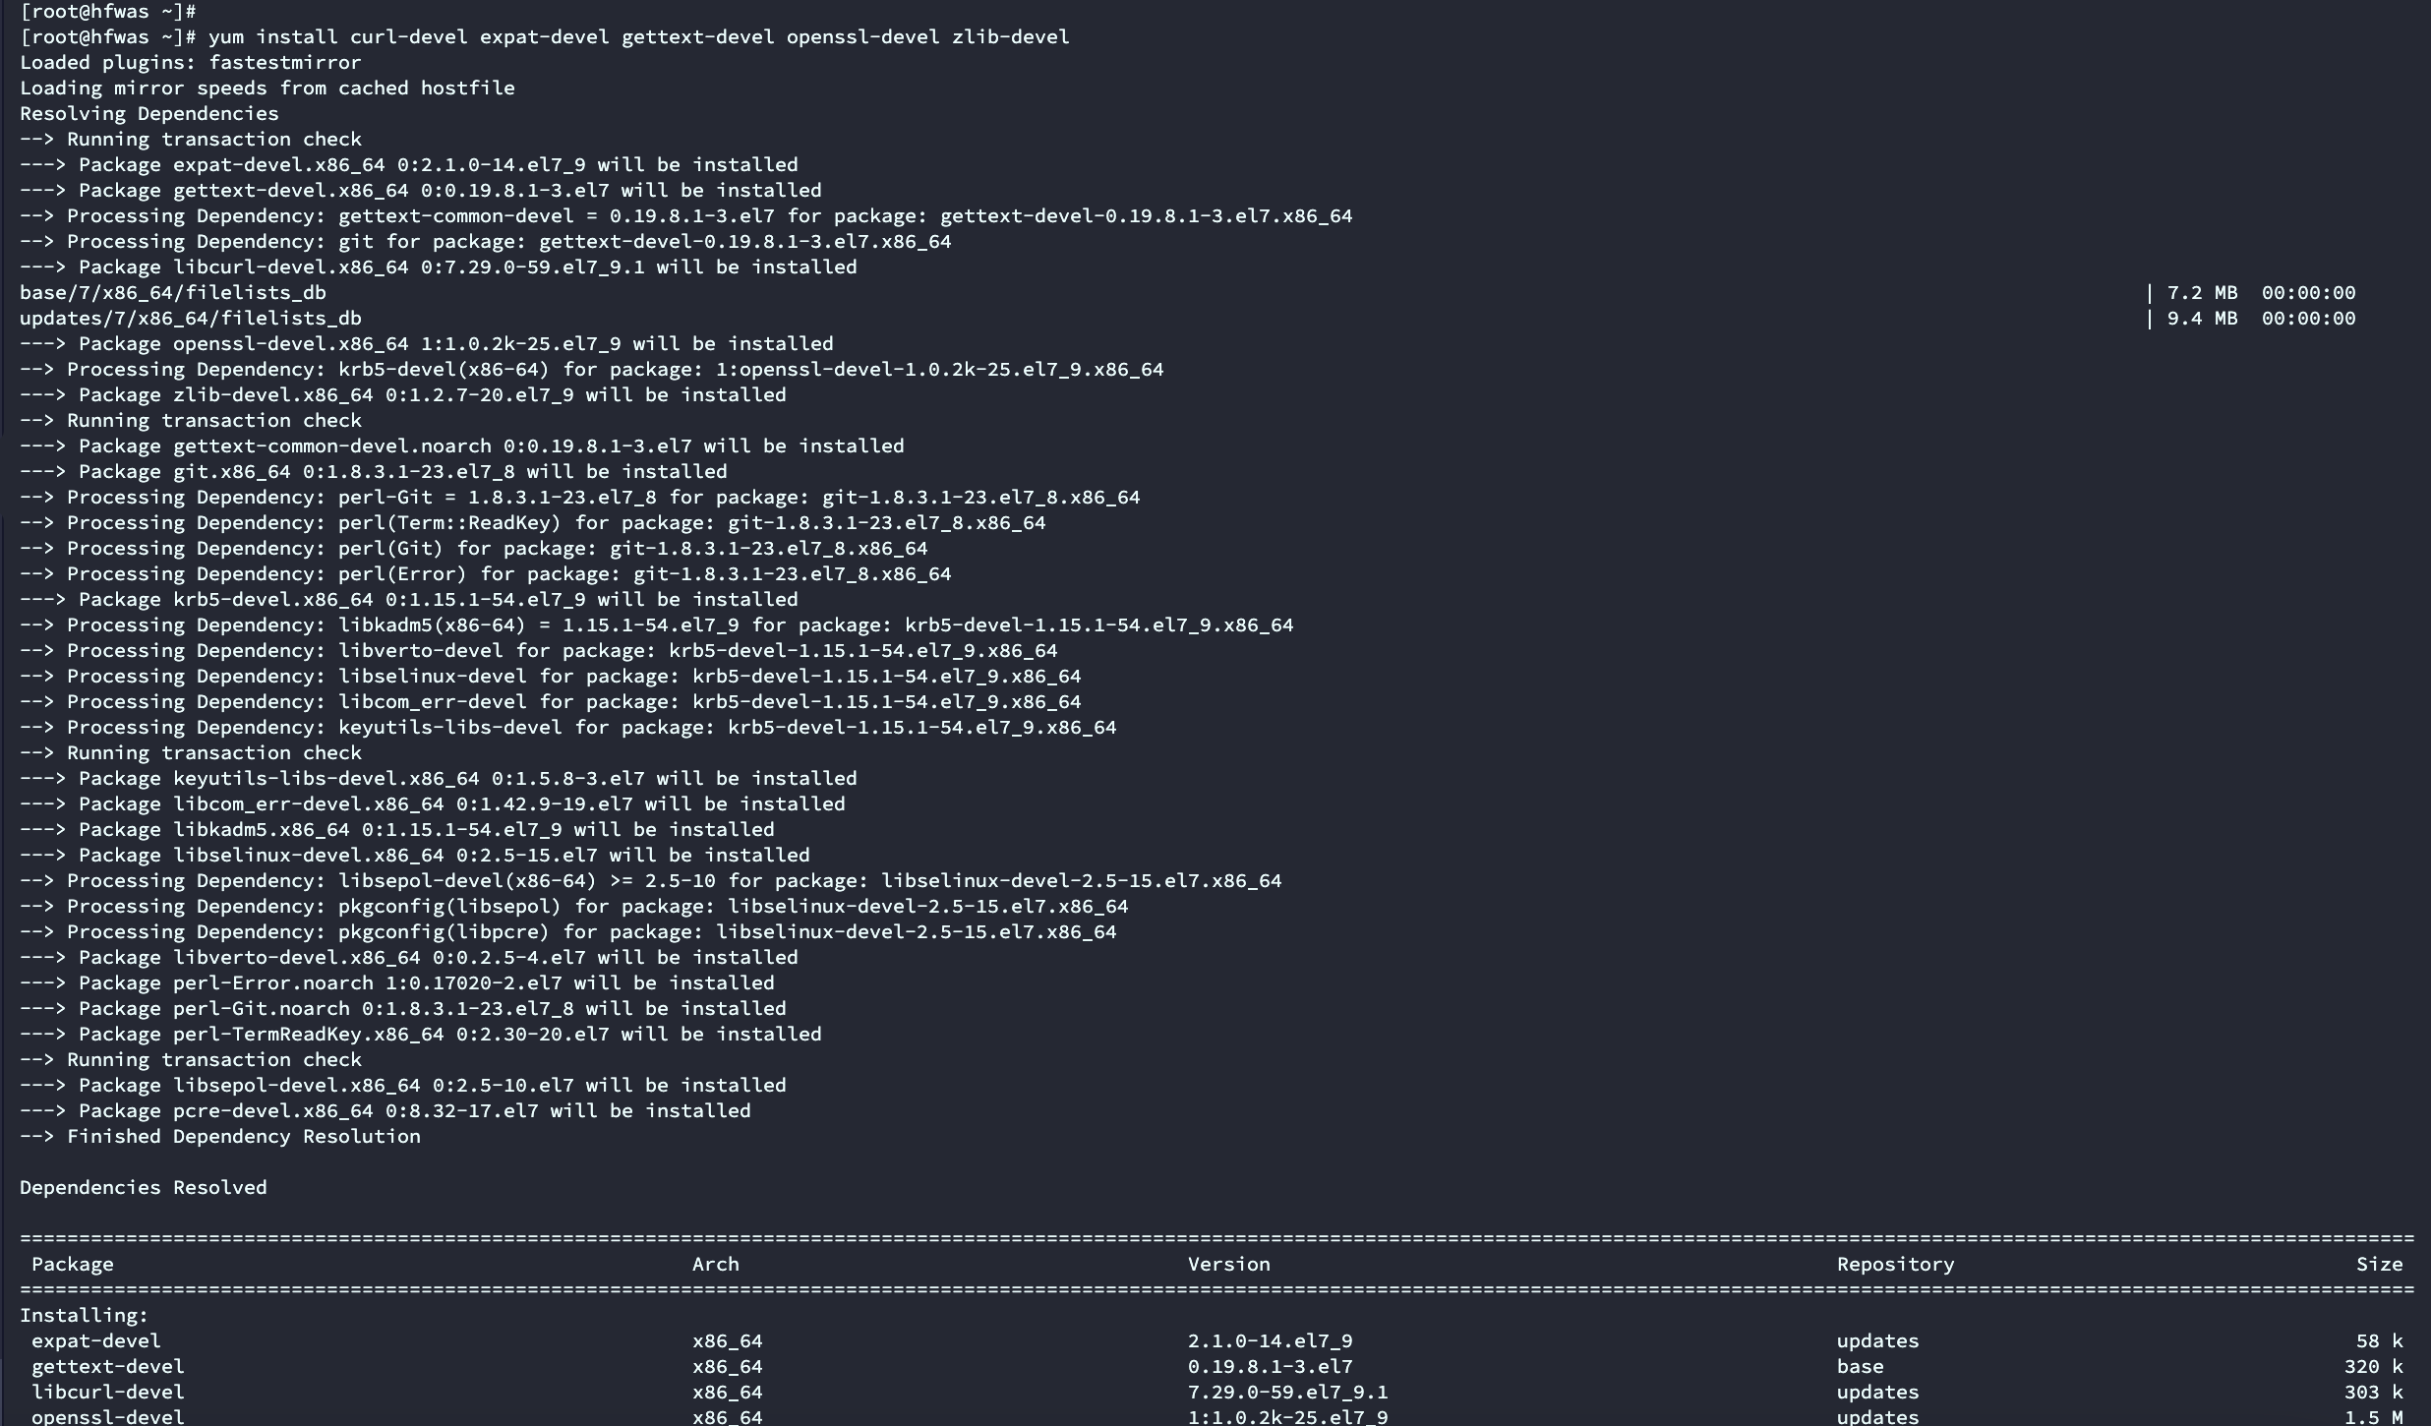The width and height of the screenshot is (2431, 1426).
Task: Click the Repository column header
Action: pyautogui.click(x=1895, y=1265)
